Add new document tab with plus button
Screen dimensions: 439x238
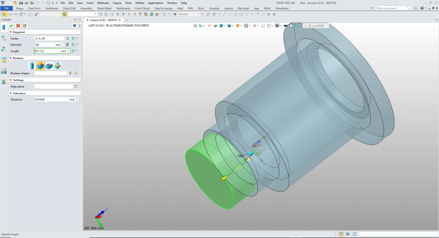[127, 20]
